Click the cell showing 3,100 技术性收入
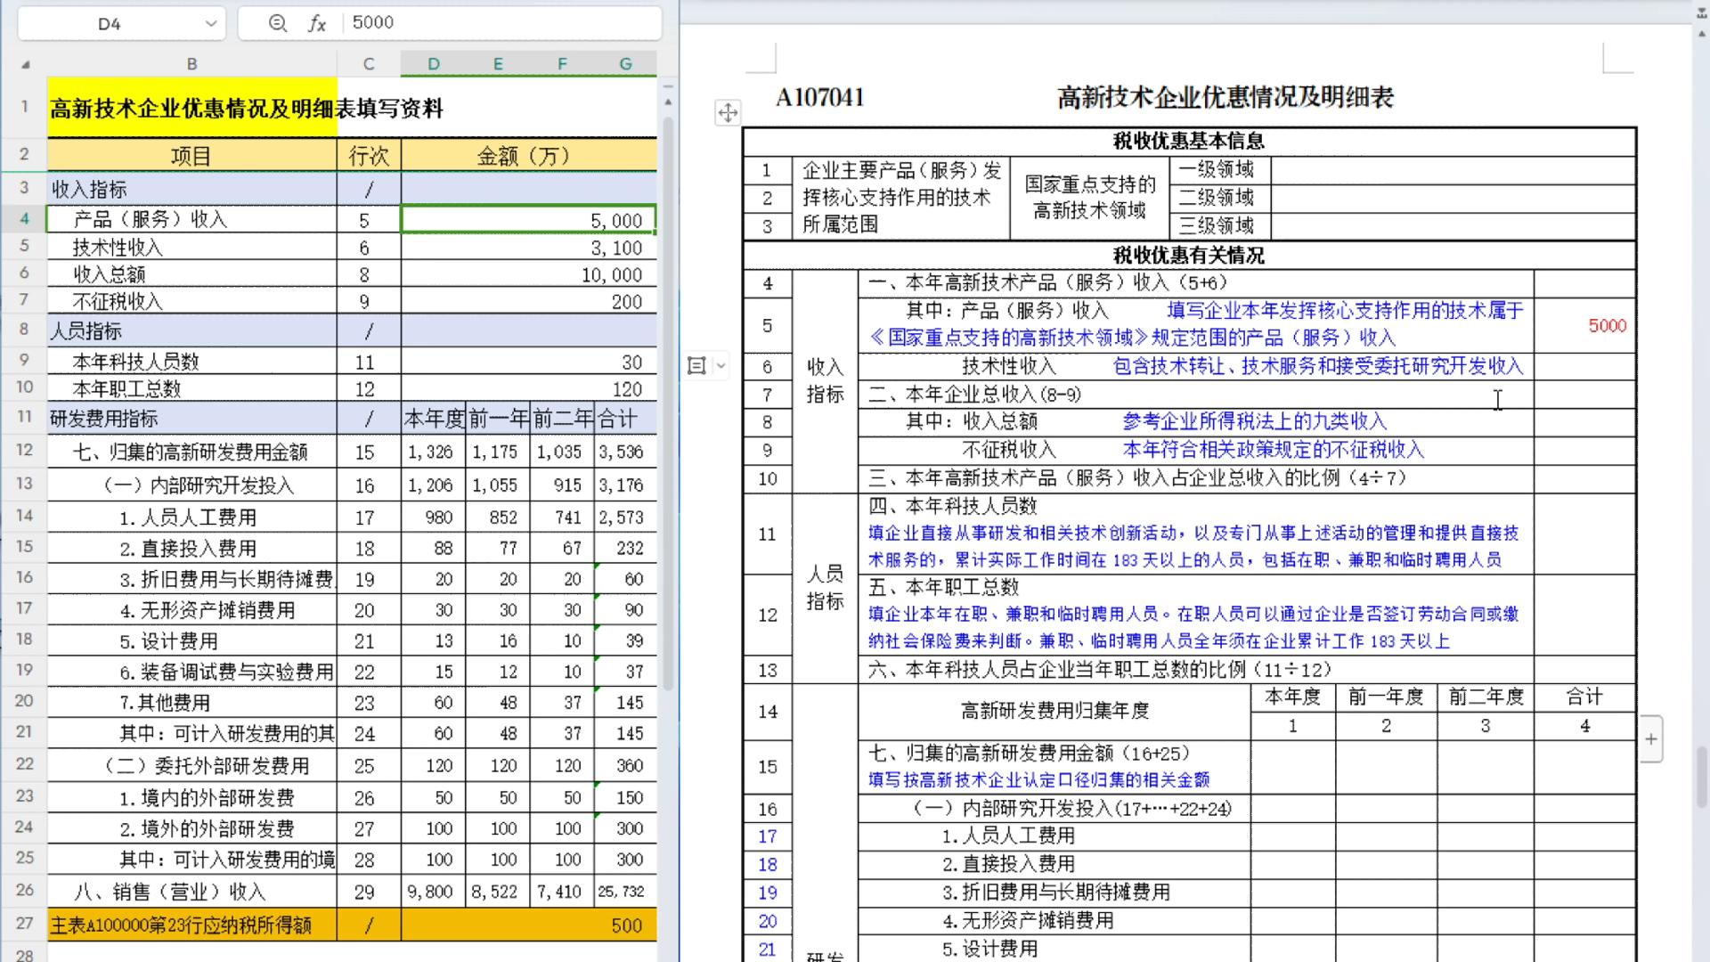Image resolution: width=1710 pixels, height=962 pixels. point(529,248)
